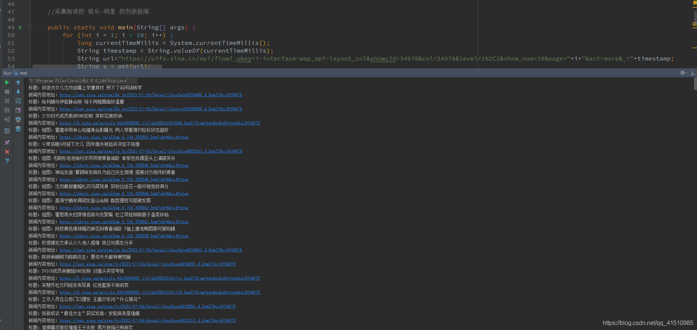
Task: Open k.sina.cn article link ending 100v84b.html
Action: coord(160,123)
